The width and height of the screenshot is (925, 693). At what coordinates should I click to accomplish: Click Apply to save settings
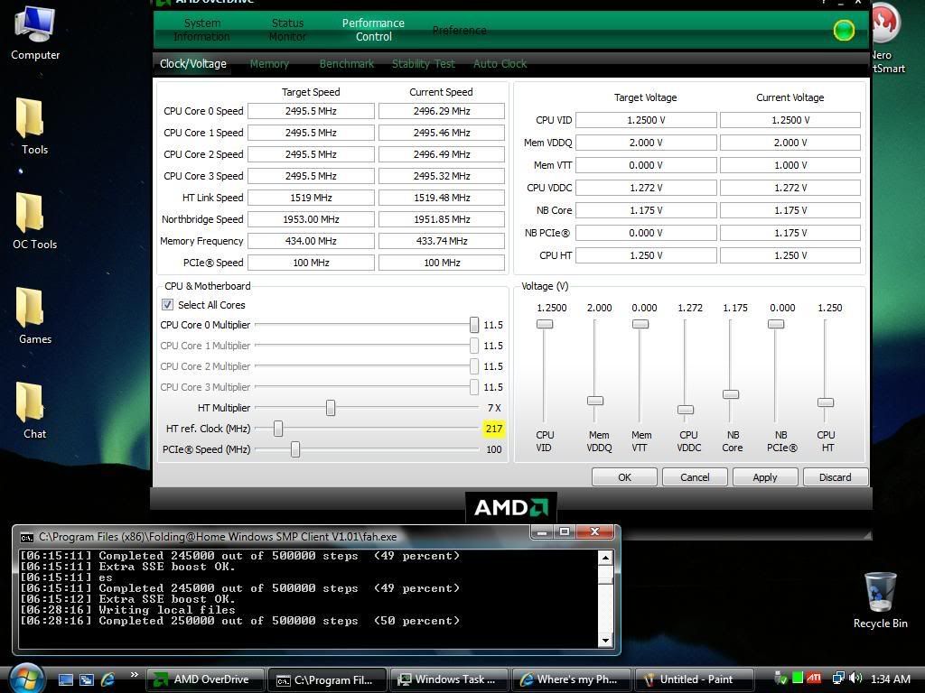765,477
